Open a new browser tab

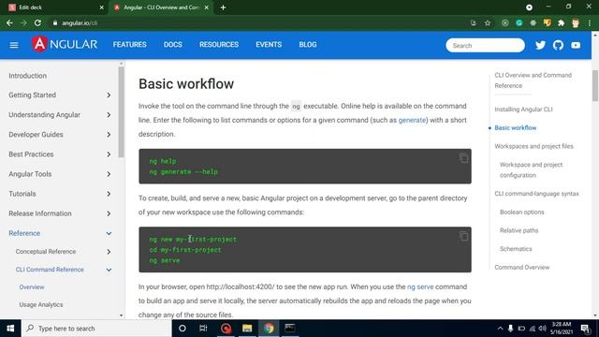[x=223, y=7]
